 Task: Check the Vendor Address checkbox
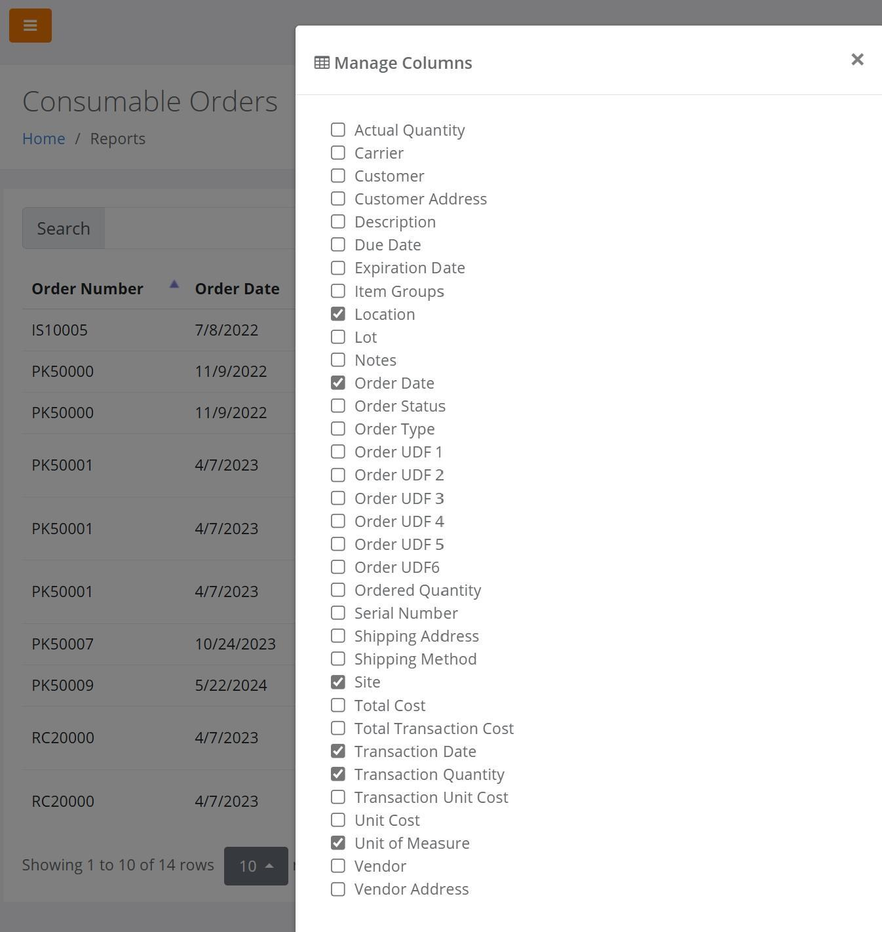[338, 889]
